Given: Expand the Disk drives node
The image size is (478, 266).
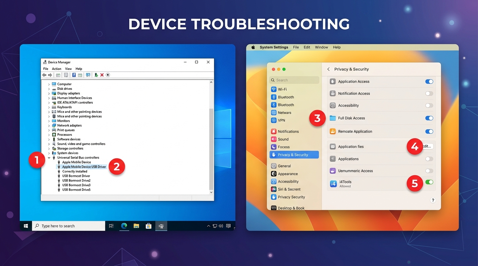Looking at the screenshot, I should point(49,89).
